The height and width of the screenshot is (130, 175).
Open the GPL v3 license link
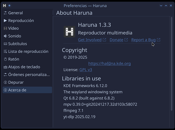[x=86, y=70]
